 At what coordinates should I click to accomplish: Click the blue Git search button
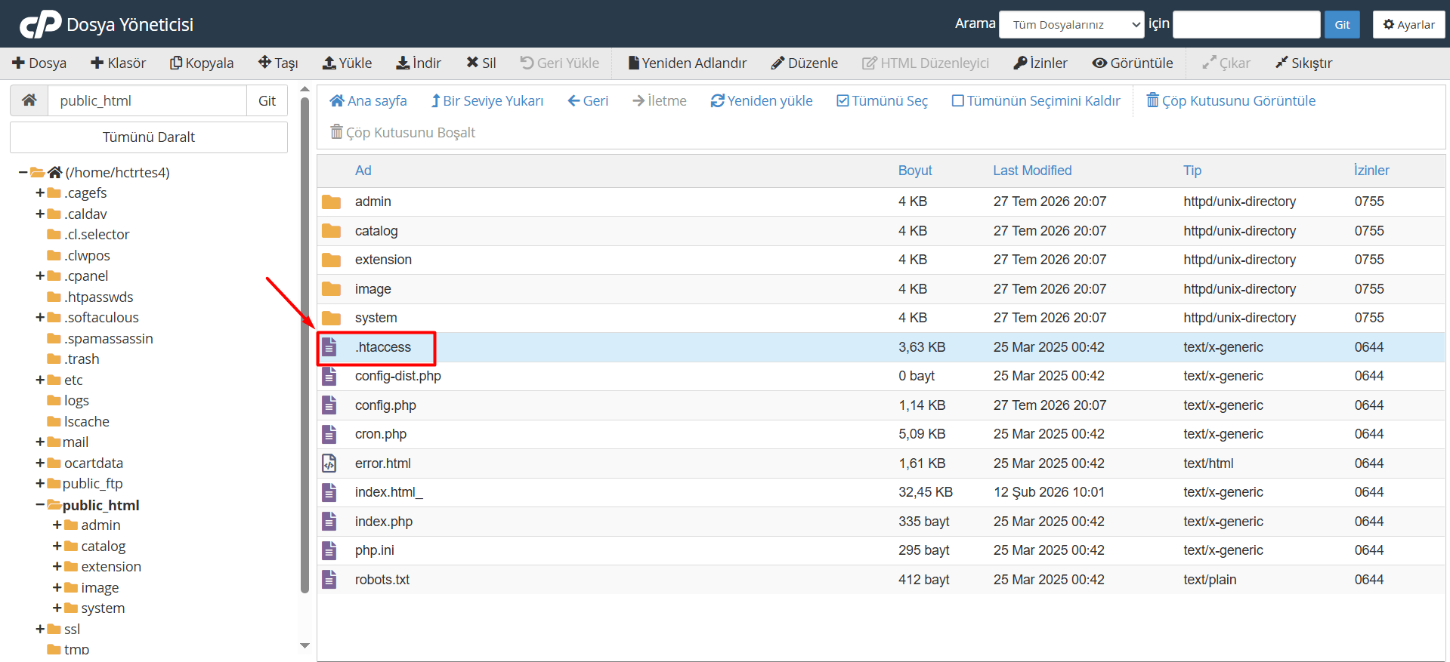[x=1342, y=24]
